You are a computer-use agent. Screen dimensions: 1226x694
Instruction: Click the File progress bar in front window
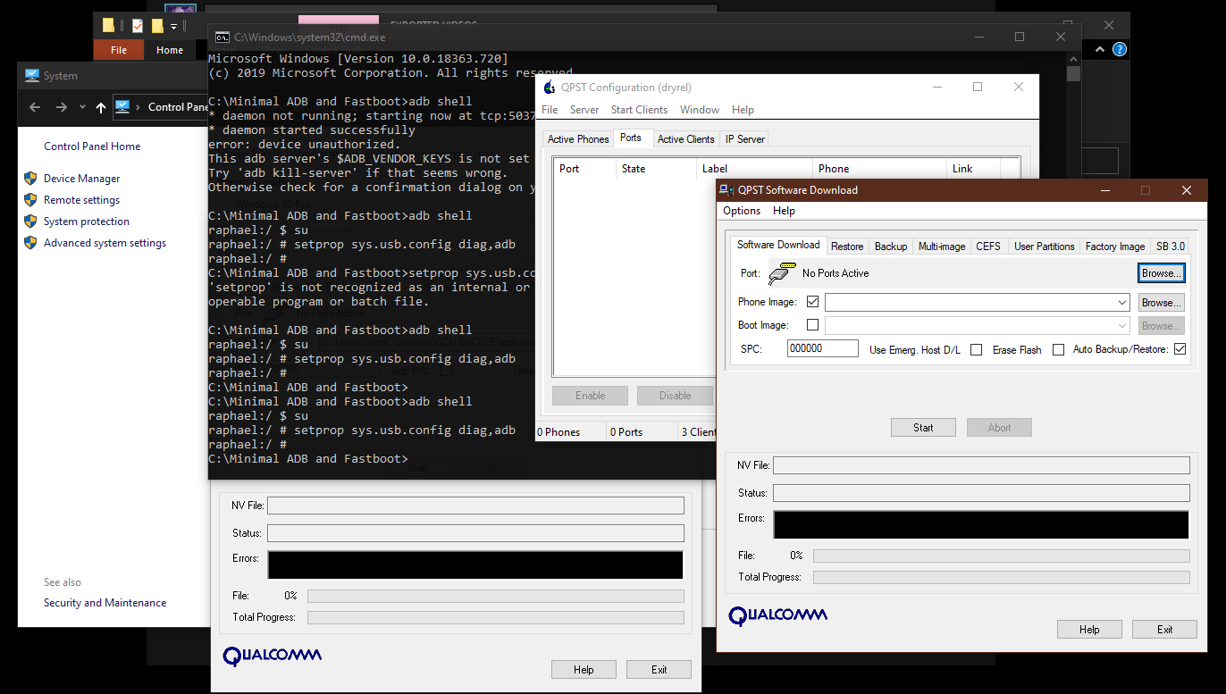click(1001, 556)
